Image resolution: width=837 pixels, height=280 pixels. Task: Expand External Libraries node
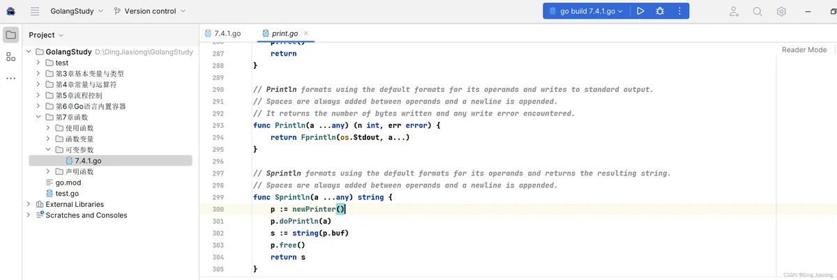(x=29, y=204)
